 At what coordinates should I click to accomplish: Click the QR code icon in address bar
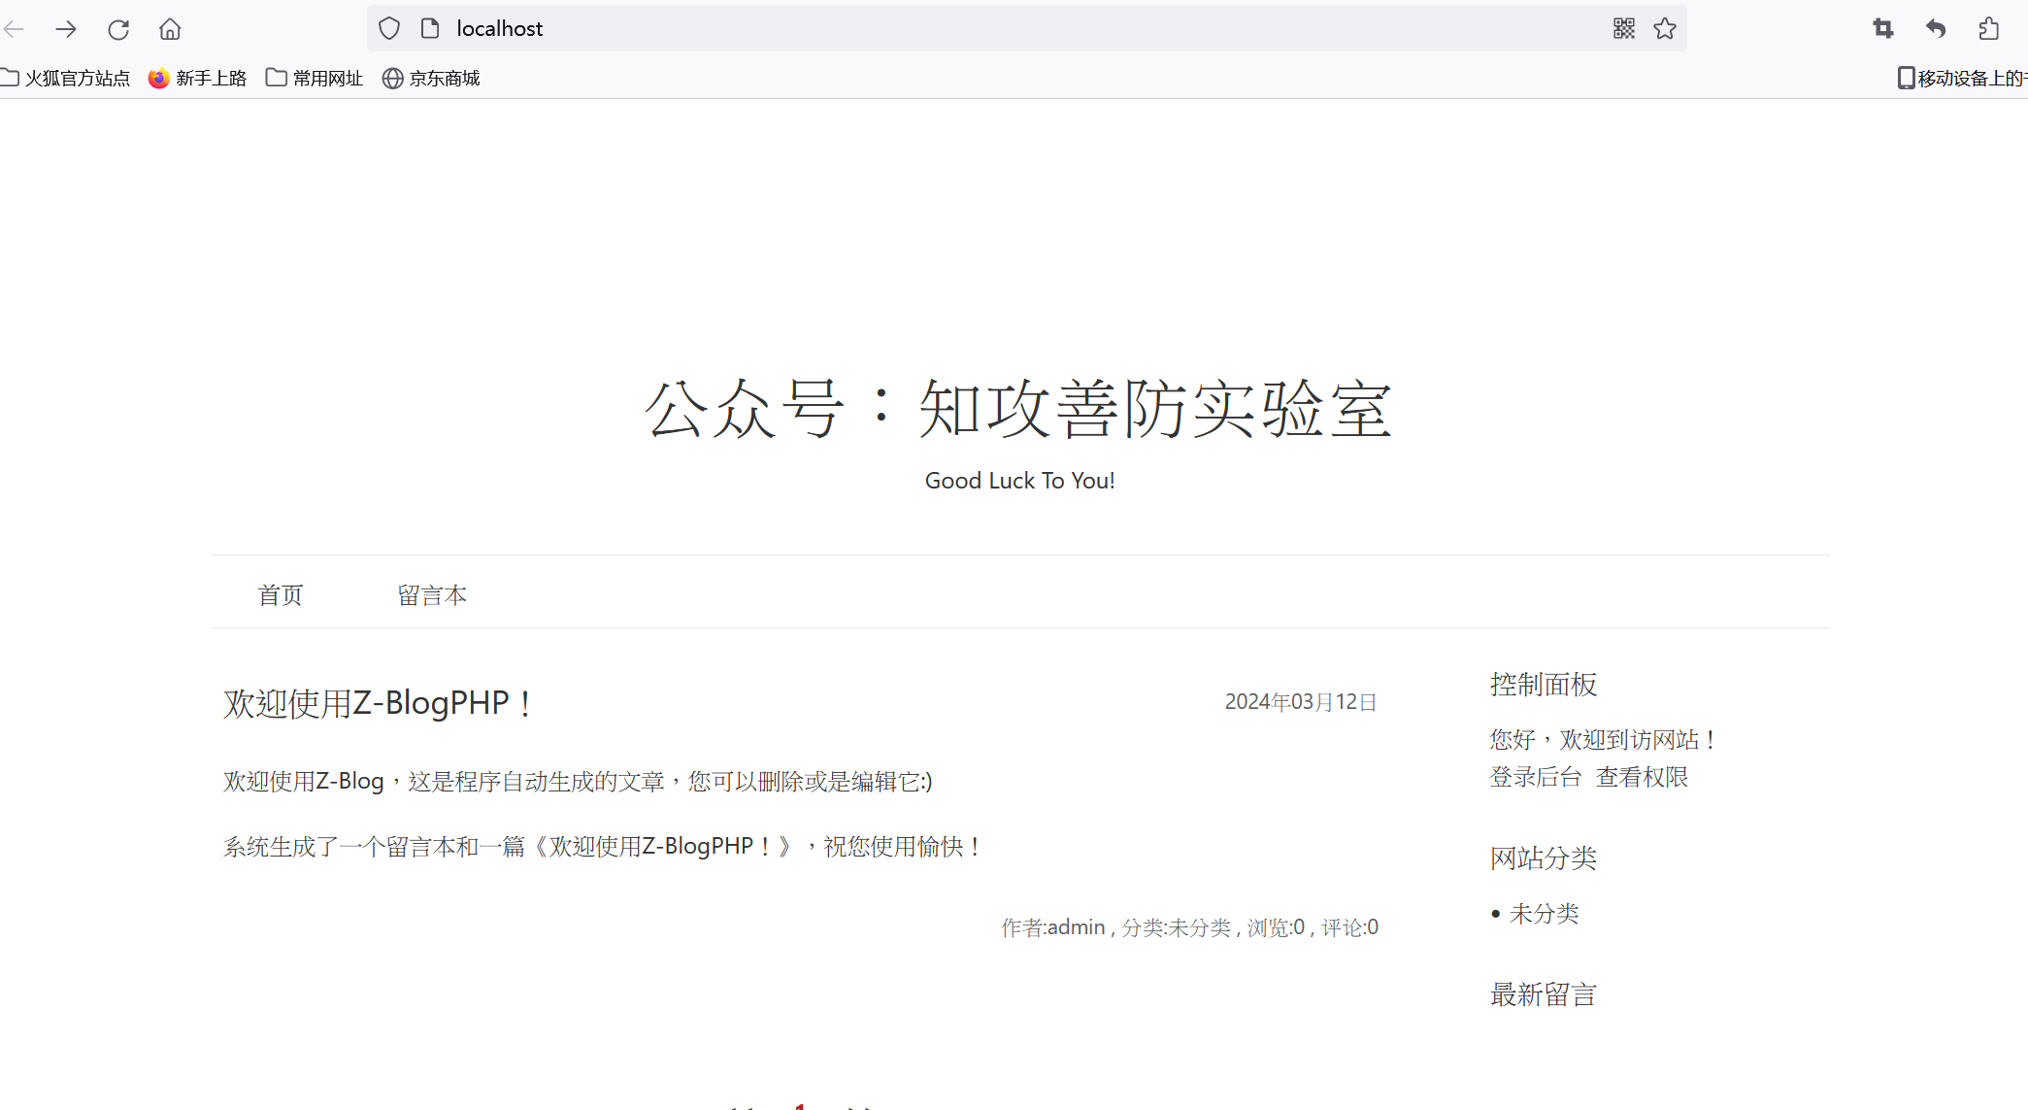pyautogui.click(x=1624, y=28)
